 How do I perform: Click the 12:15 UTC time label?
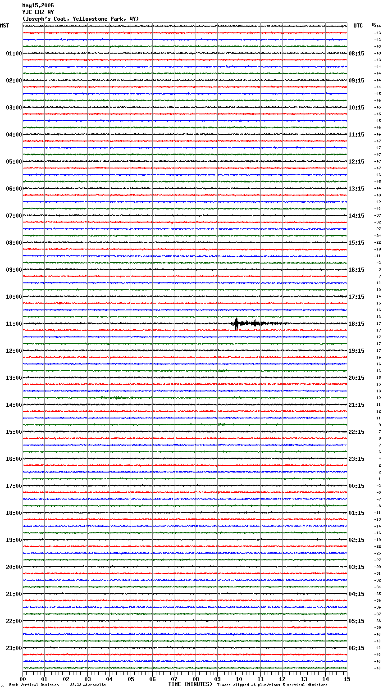(356, 162)
